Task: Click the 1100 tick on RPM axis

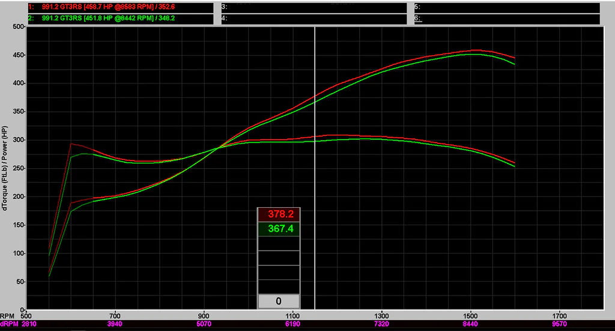Action: 292,315
